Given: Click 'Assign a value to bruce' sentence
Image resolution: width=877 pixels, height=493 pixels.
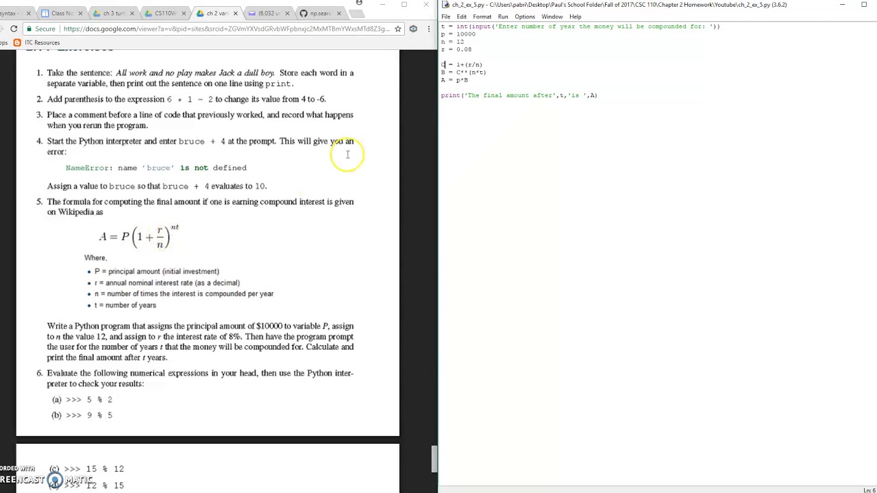Looking at the screenshot, I should 157,186.
